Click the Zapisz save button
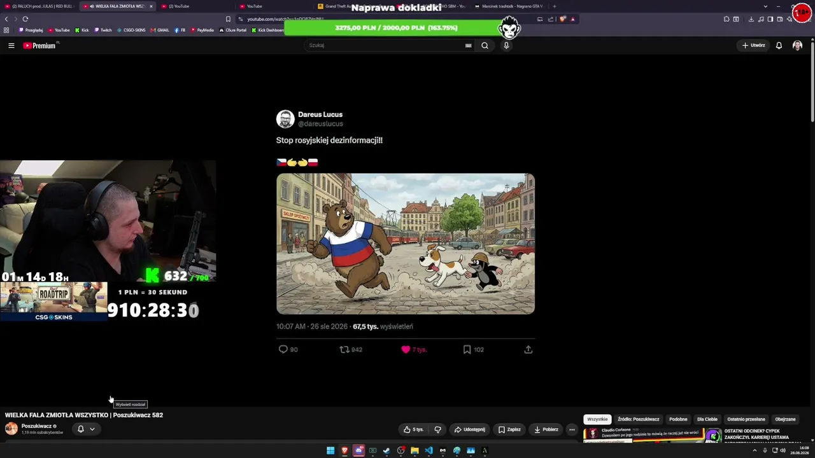Image resolution: width=815 pixels, height=458 pixels. pos(509,429)
